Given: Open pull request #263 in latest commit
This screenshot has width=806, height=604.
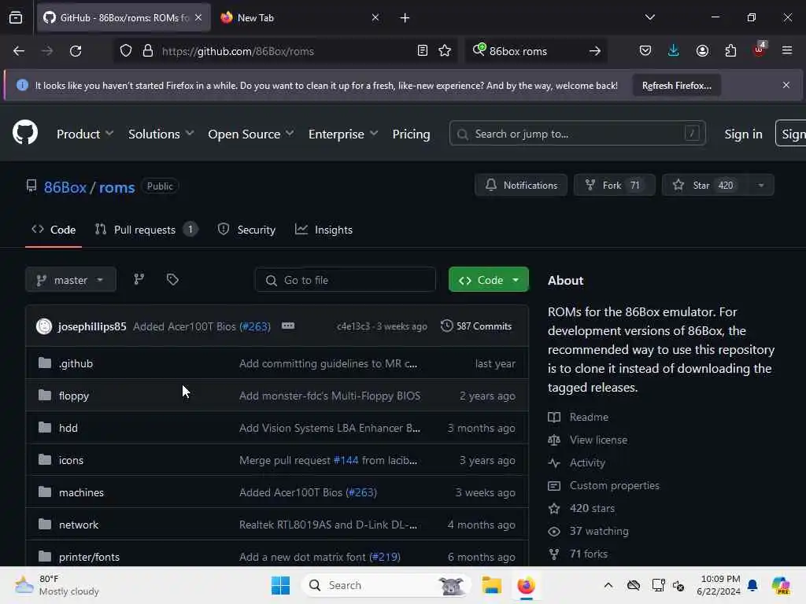Looking at the screenshot, I should pyautogui.click(x=255, y=326).
